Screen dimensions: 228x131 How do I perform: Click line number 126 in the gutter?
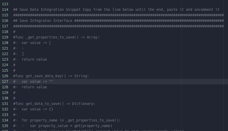click(x=5, y=76)
